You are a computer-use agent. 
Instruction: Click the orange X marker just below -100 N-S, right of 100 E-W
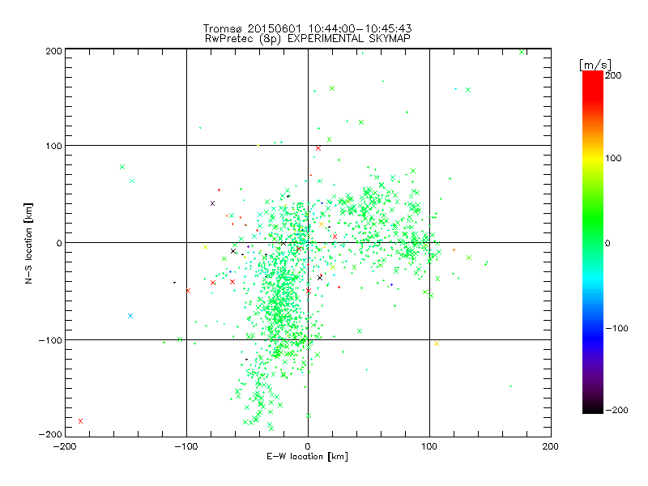click(437, 343)
